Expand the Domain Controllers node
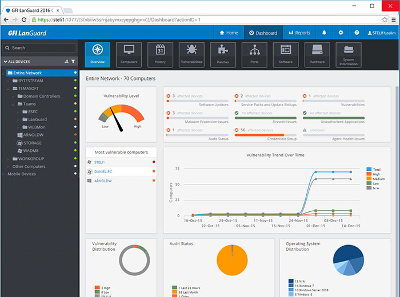400x297 pixels. [13, 97]
